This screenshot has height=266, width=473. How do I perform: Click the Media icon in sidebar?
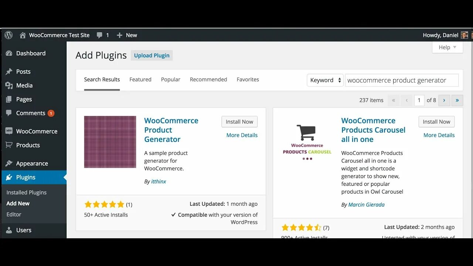tap(9, 85)
